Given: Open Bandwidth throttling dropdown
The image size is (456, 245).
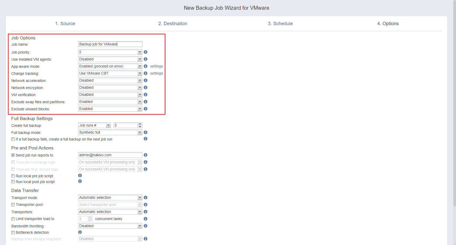Looking at the screenshot, I should (110, 226).
